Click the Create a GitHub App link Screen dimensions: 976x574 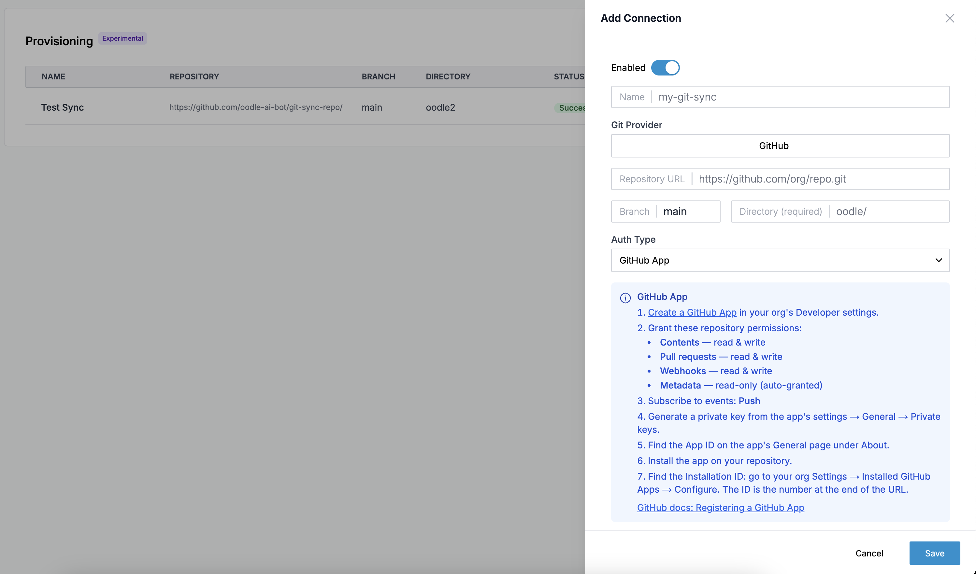point(692,312)
